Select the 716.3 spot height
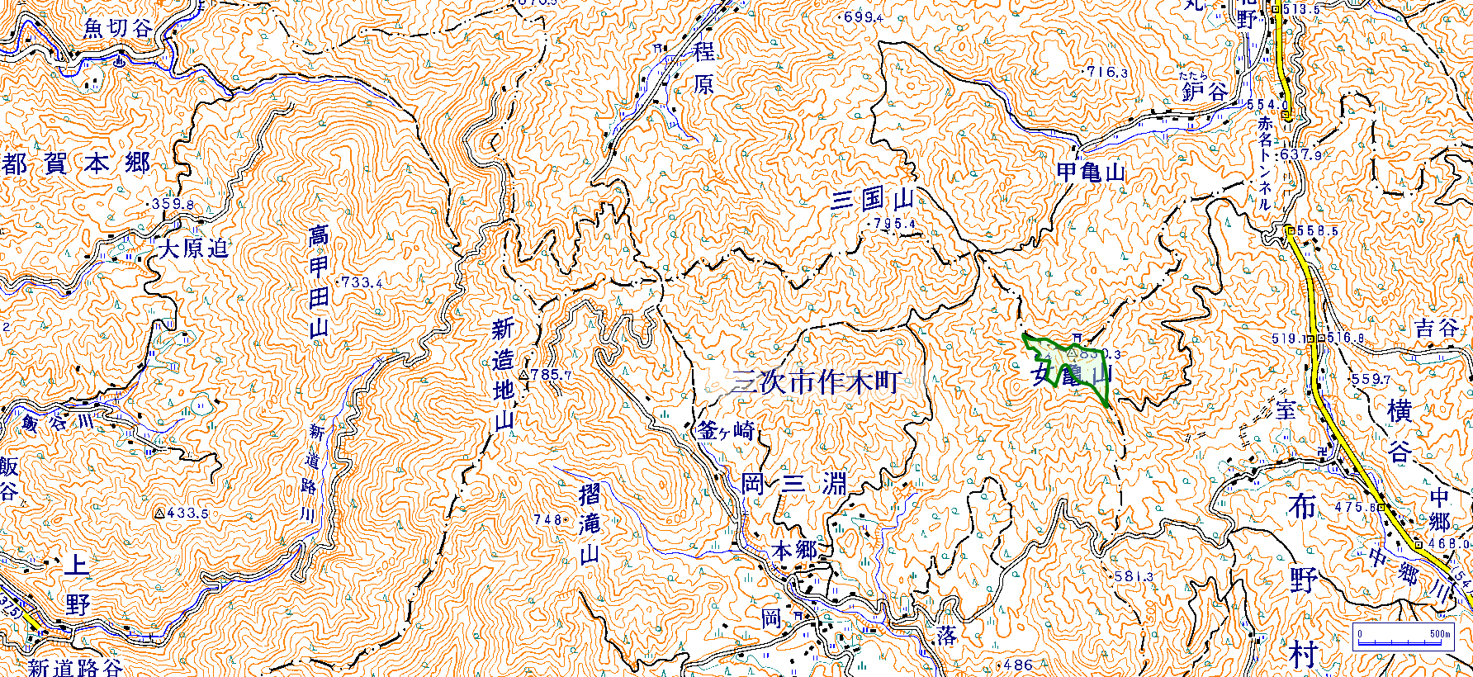The width and height of the screenshot is (1473, 677). pos(1107,72)
